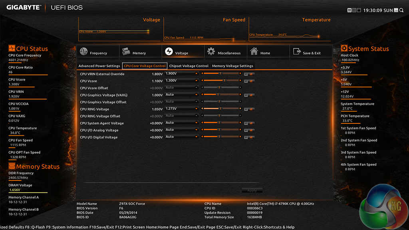Open the CPU System Agent Voltage dropdown
The height and width of the screenshot is (230, 409).
(x=182, y=123)
